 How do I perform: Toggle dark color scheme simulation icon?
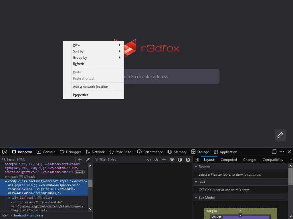click(x=180, y=160)
